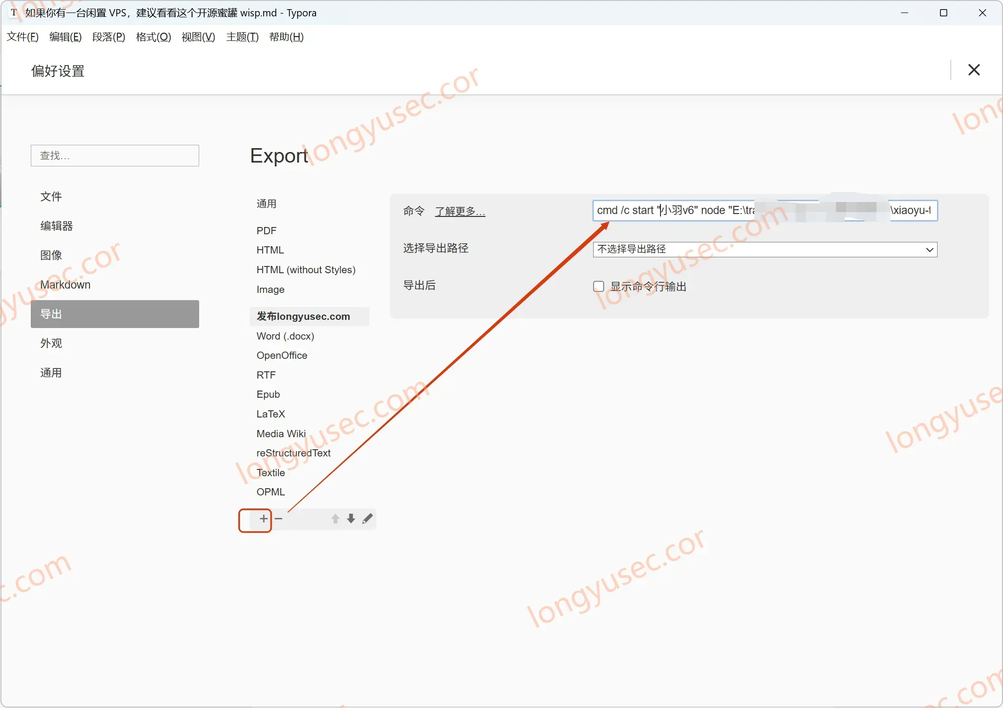Open the 格式(O) menu
Screen dimensions: 1003x708
[x=153, y=37]
